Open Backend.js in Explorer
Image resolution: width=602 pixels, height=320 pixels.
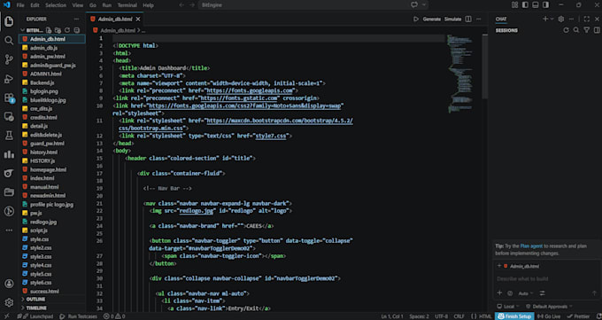(52, 82)
